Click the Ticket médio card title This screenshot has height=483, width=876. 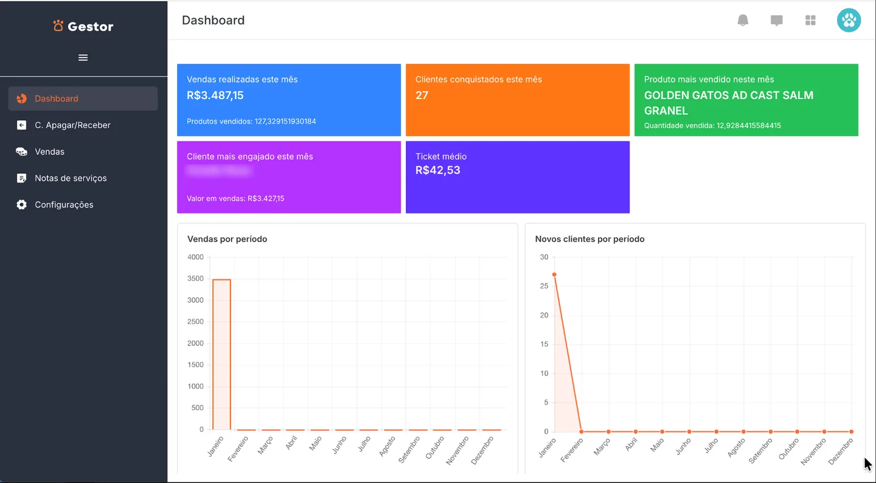click(441, 156)
